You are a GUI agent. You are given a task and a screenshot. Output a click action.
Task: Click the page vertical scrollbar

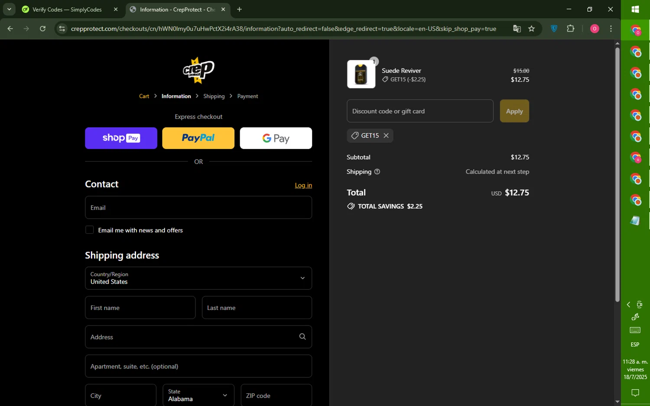[617, 174]
